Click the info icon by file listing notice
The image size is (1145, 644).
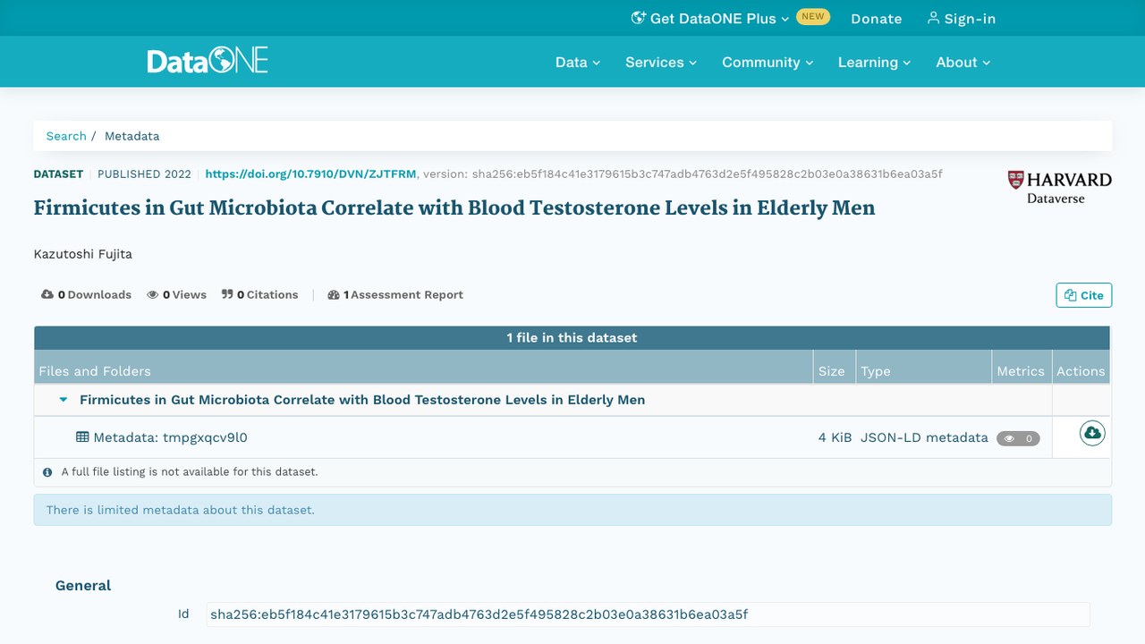[47, 472]
